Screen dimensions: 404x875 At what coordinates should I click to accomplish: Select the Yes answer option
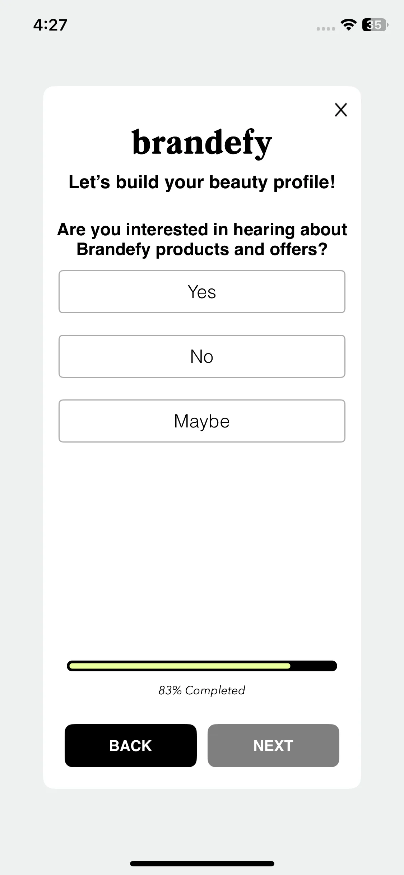[202, 292]
